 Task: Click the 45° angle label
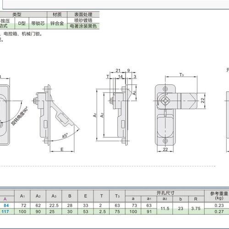pos(65,136)
